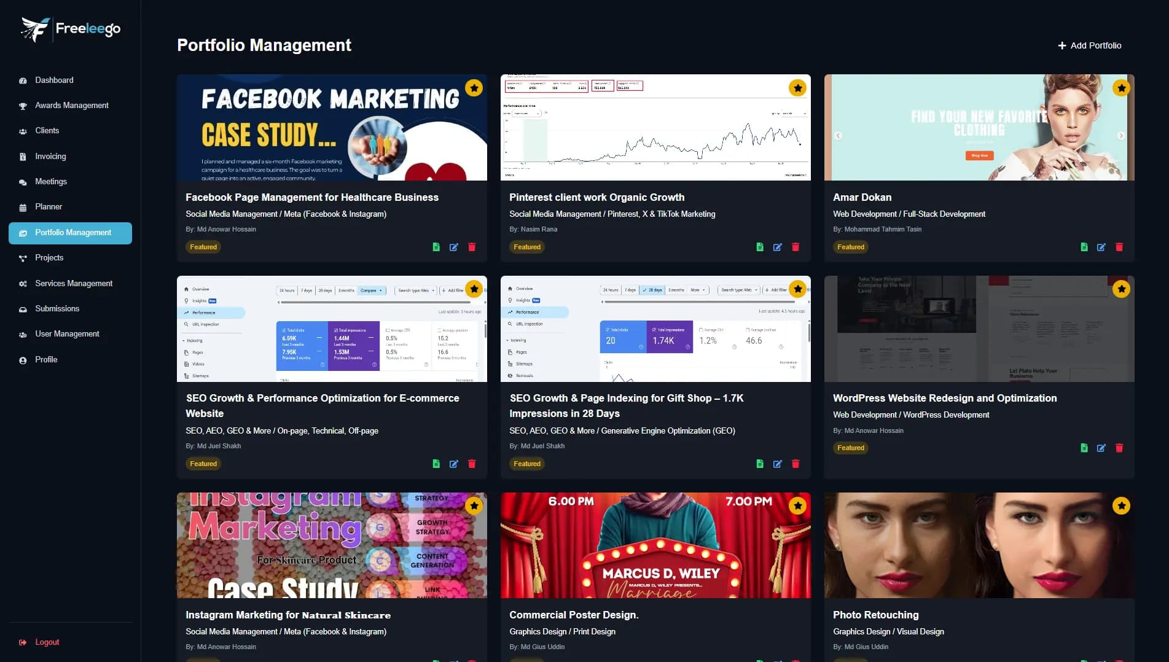Image resolution: width=1169 pixels, height=662 pixels.
Task: Edit the Facebook Page Management portfolio
Action: click(454, 247)
